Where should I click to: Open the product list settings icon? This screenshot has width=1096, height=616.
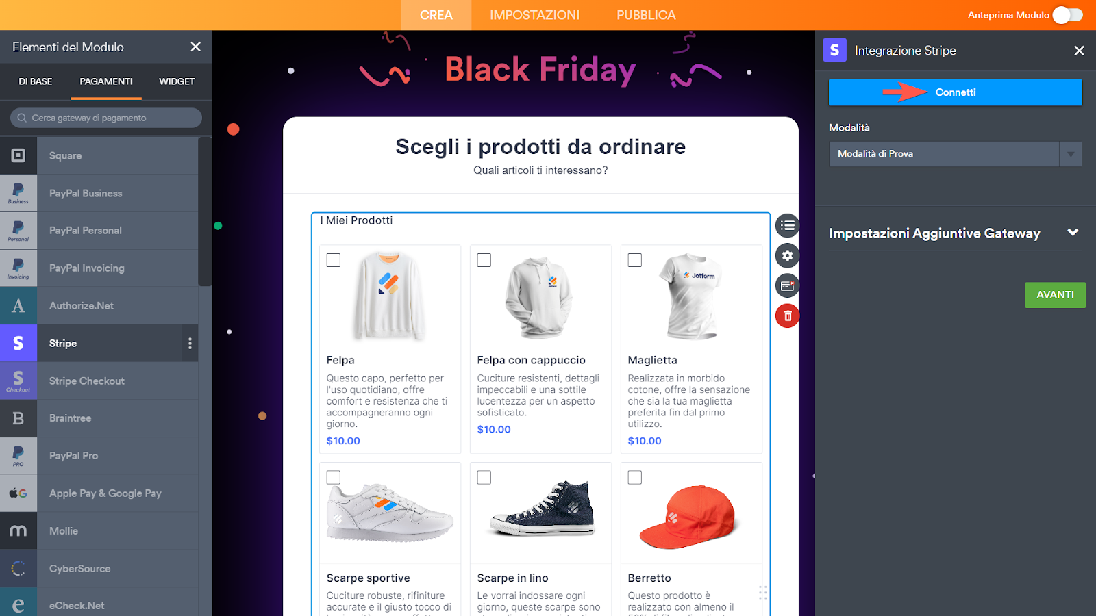click(787, 225)
